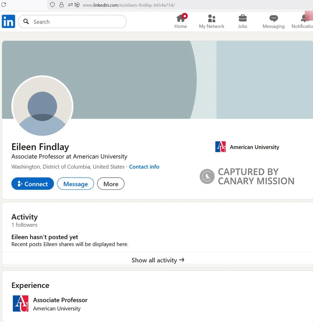This screenshot has height=322, width=313.
Task: Open the site permissions icon in address bar
Action: (x=70, y=5)
